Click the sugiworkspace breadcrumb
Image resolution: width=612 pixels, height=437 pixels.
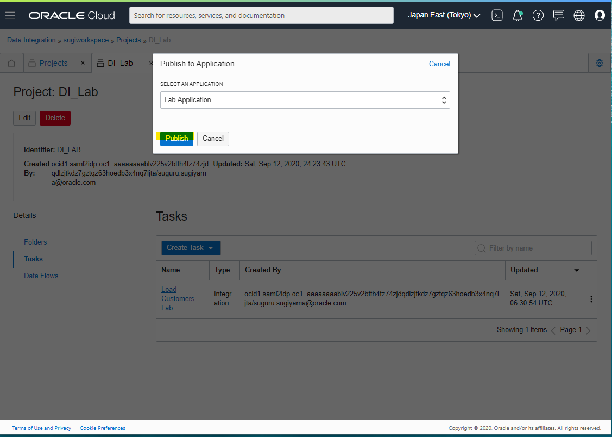point(86,40)
